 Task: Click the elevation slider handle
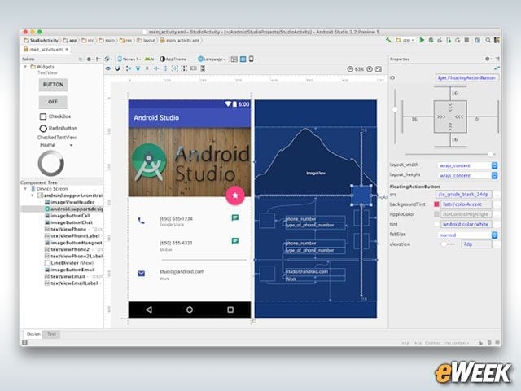[x=444, y=244]
